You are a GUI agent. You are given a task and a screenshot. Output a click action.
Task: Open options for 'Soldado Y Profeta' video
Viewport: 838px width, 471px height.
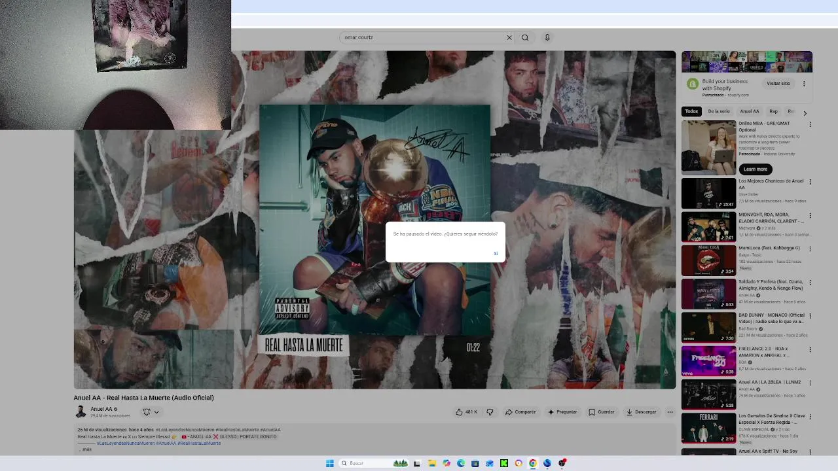pyautogui.click(x=810, y=283)
